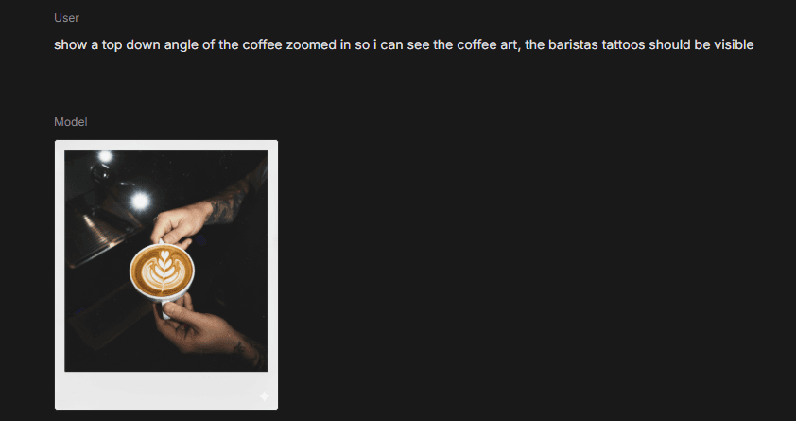Click the Model role label
The height and width of the screenshot is (421, 796).
[71, 122]
